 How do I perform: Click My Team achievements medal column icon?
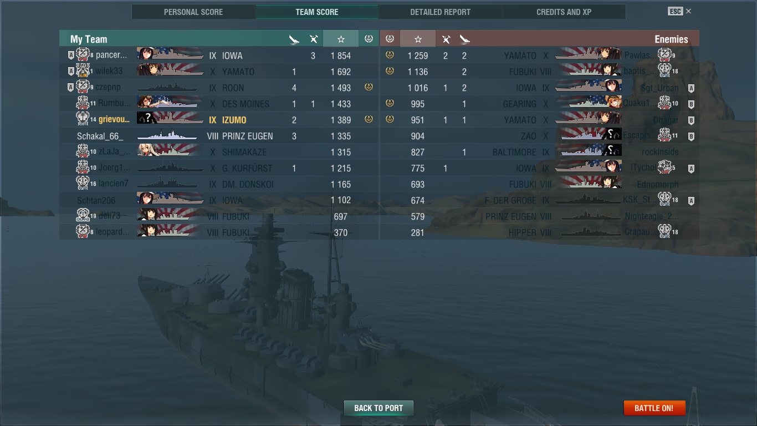(369, 39)
